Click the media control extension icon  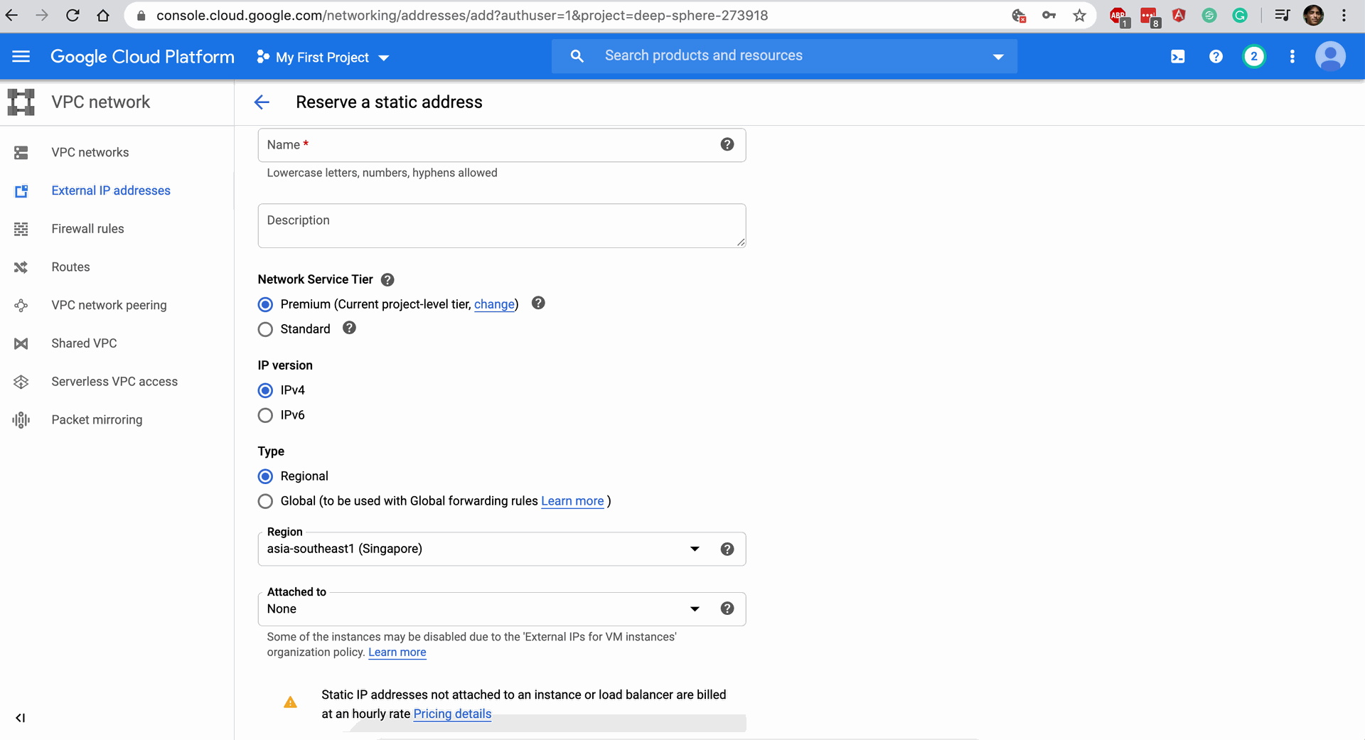[x=1282, y=16]
